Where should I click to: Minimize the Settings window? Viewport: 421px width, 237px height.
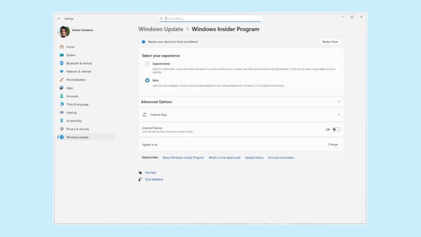343,17
